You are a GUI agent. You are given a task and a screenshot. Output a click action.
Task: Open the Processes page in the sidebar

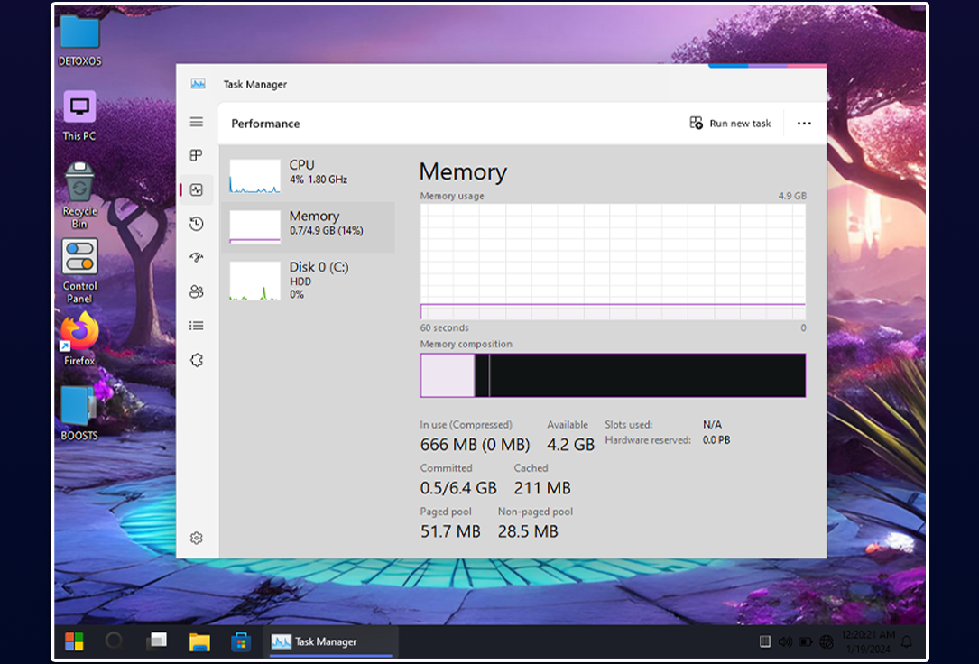[196, 155]
